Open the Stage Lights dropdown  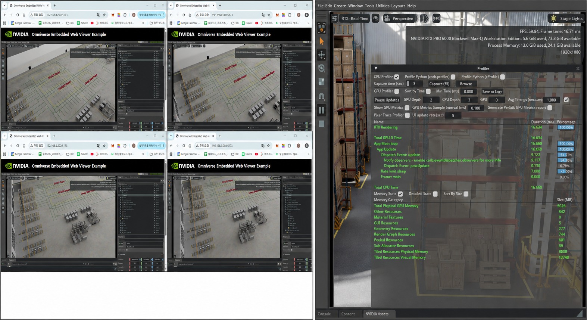[566, 18]
